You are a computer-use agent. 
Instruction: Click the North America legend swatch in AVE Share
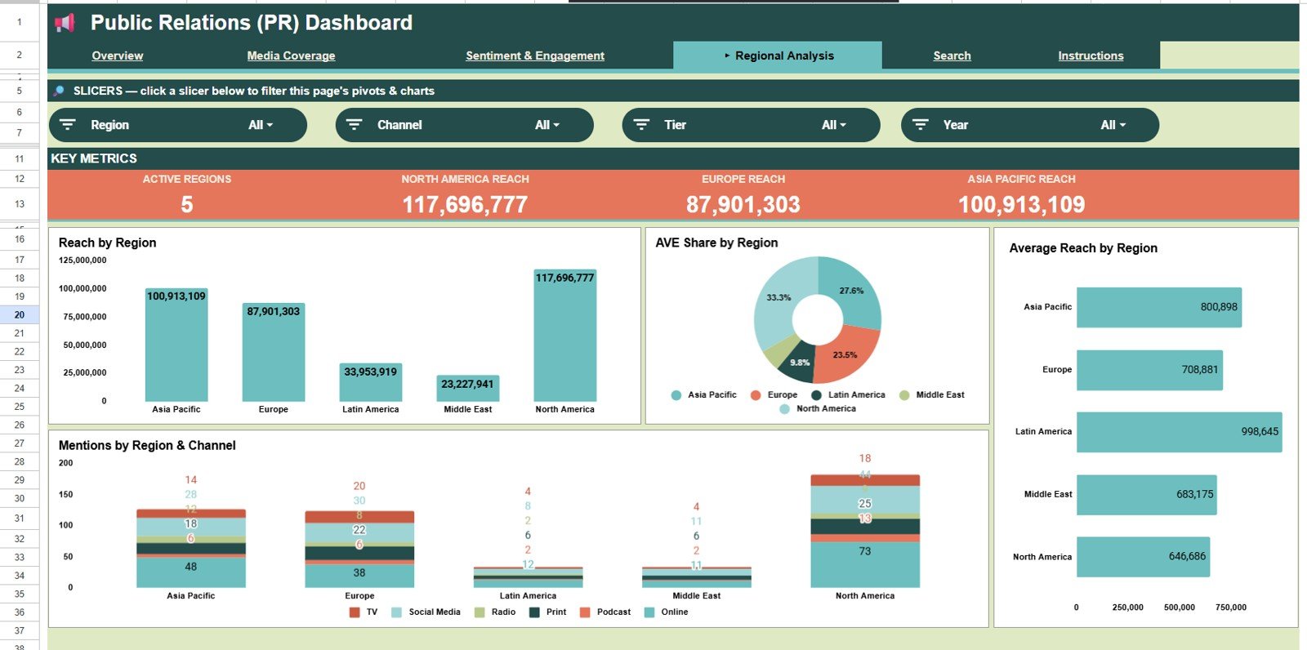pyautogui.click(x=785, y=409)
